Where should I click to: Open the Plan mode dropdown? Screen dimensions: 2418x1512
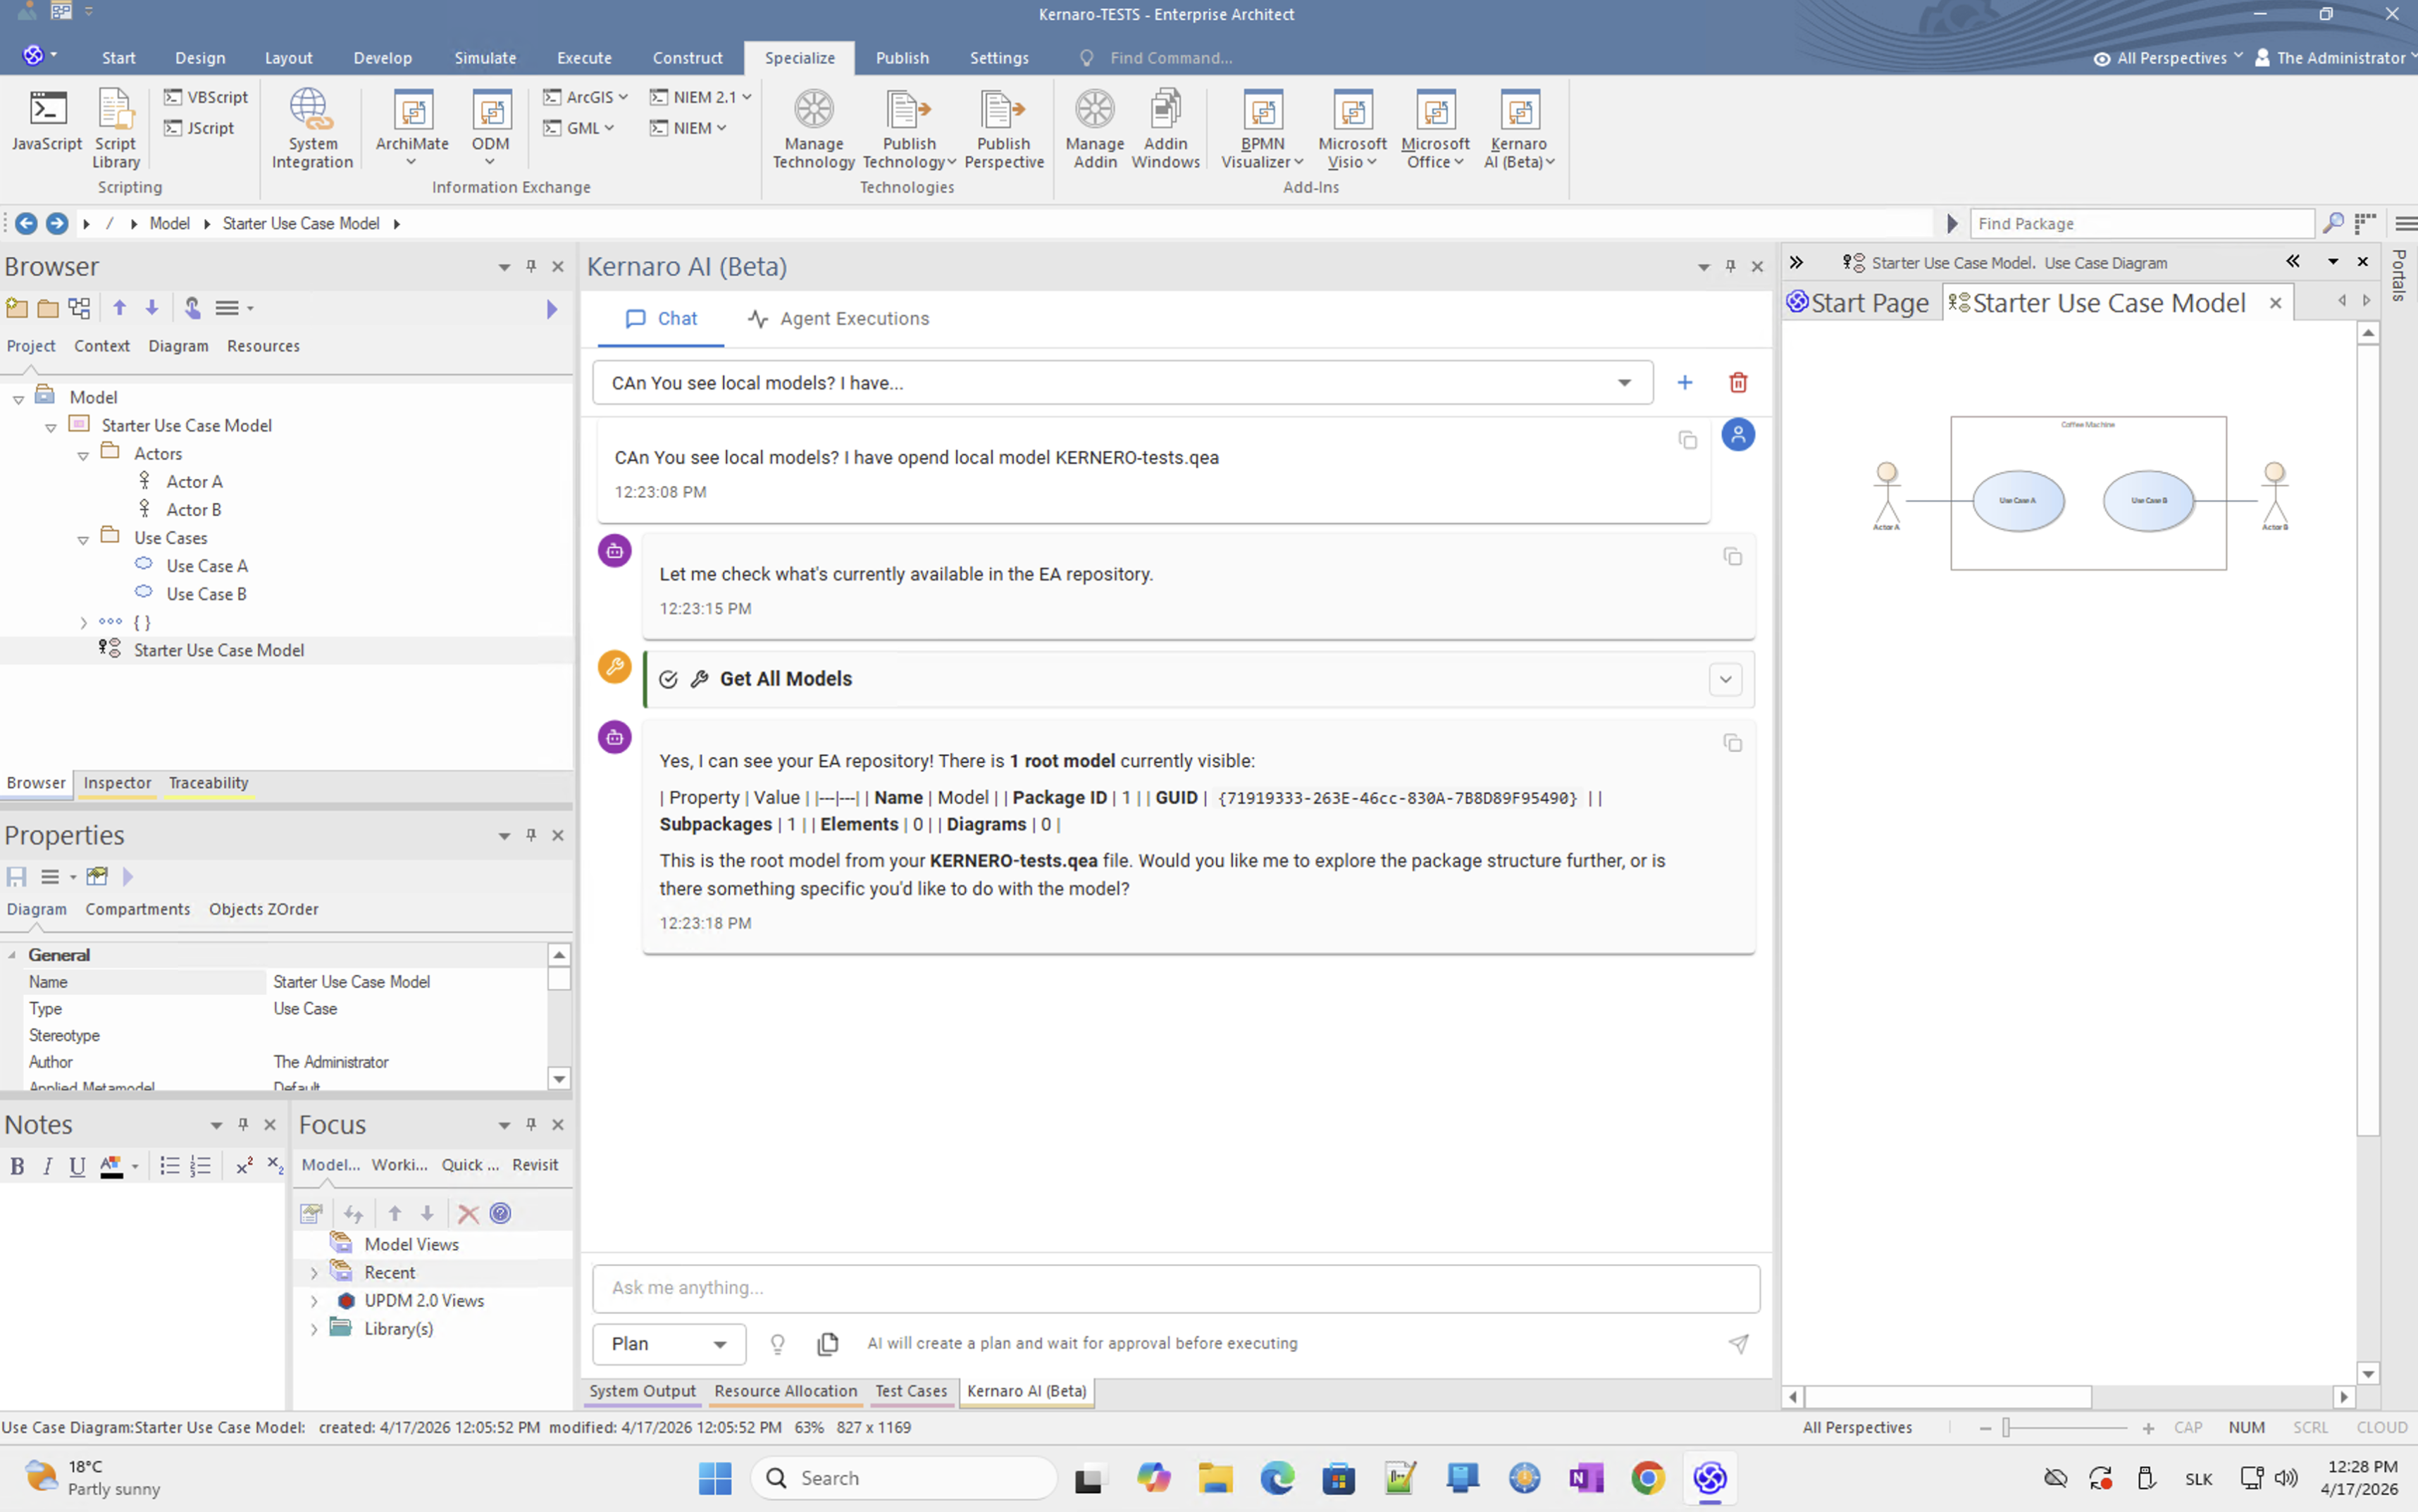(x=669, y=1344)
